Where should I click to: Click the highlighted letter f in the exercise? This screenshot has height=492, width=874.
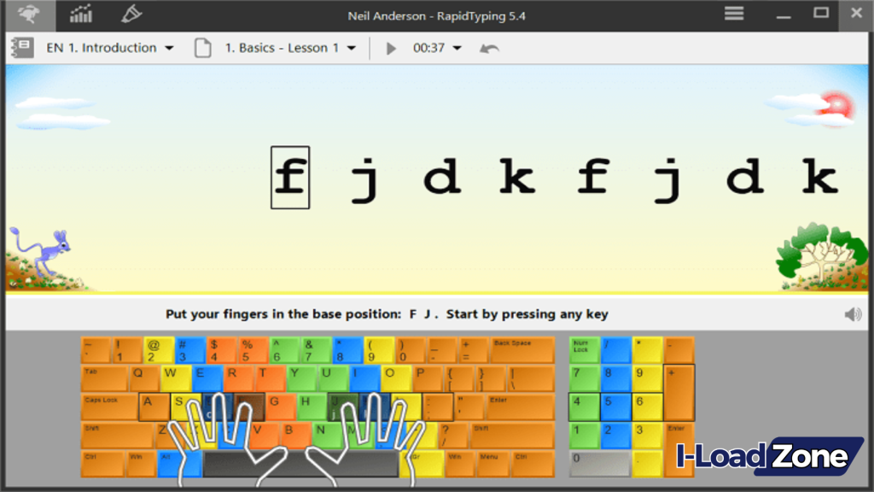(x=290, y=178)
